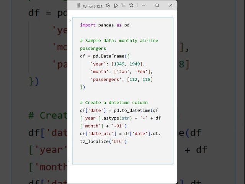Click the 'month': ['Jan', 'Feb'] line
This screenshot has width=245, height=184.
(122, 72)
